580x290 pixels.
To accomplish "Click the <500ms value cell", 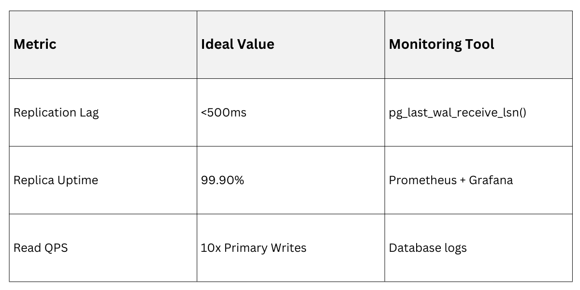I will (223, 113).
